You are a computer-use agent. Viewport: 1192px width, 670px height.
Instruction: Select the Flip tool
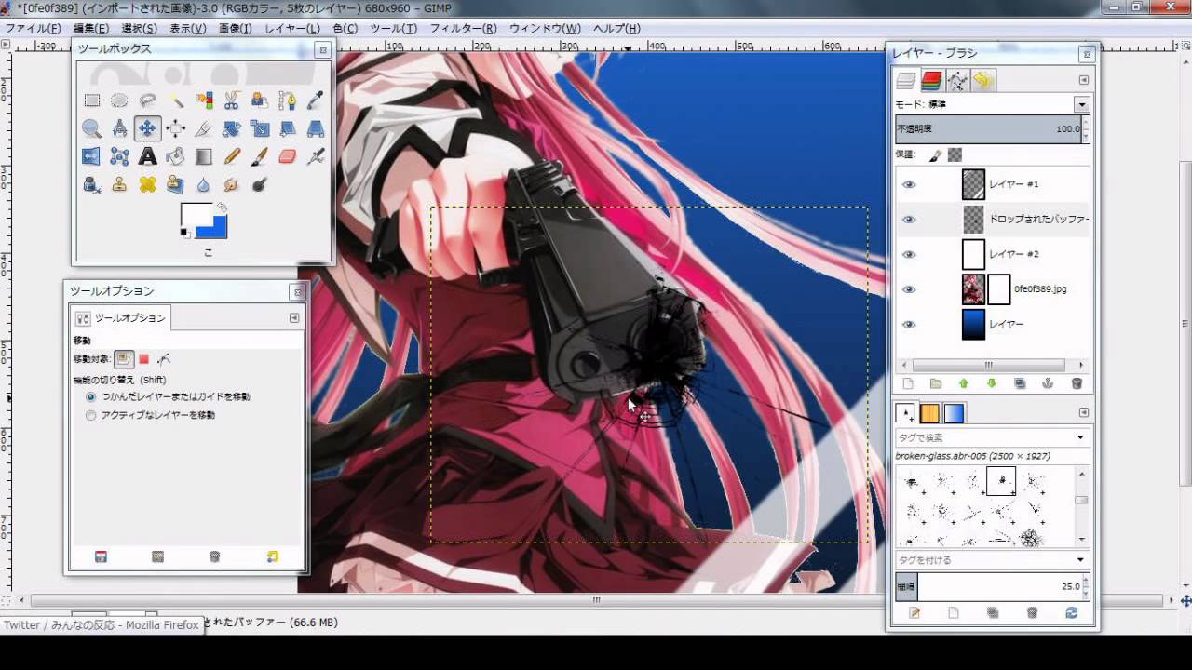[x=91, y=156]
